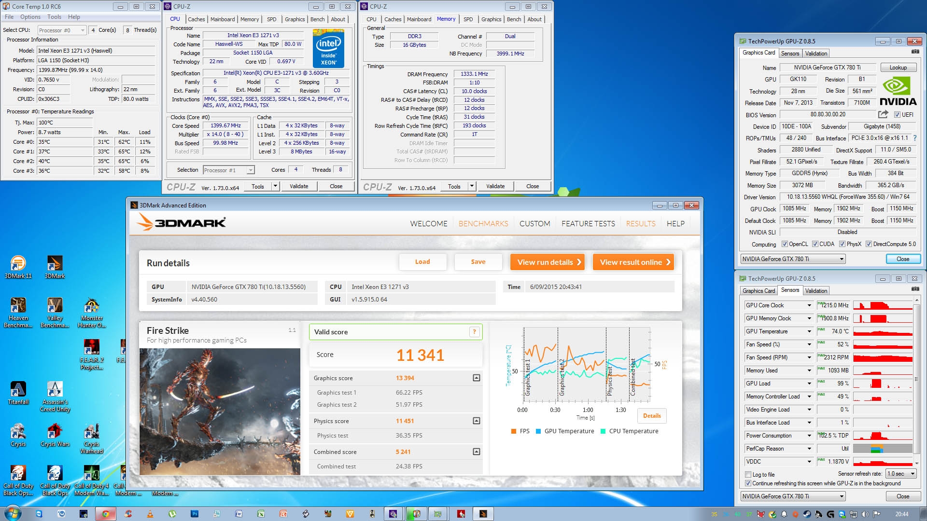This screenshot has width=927, height=521.
Task: Click the BIOS version share/upload icon in GPU-Z
Action: 883,114
